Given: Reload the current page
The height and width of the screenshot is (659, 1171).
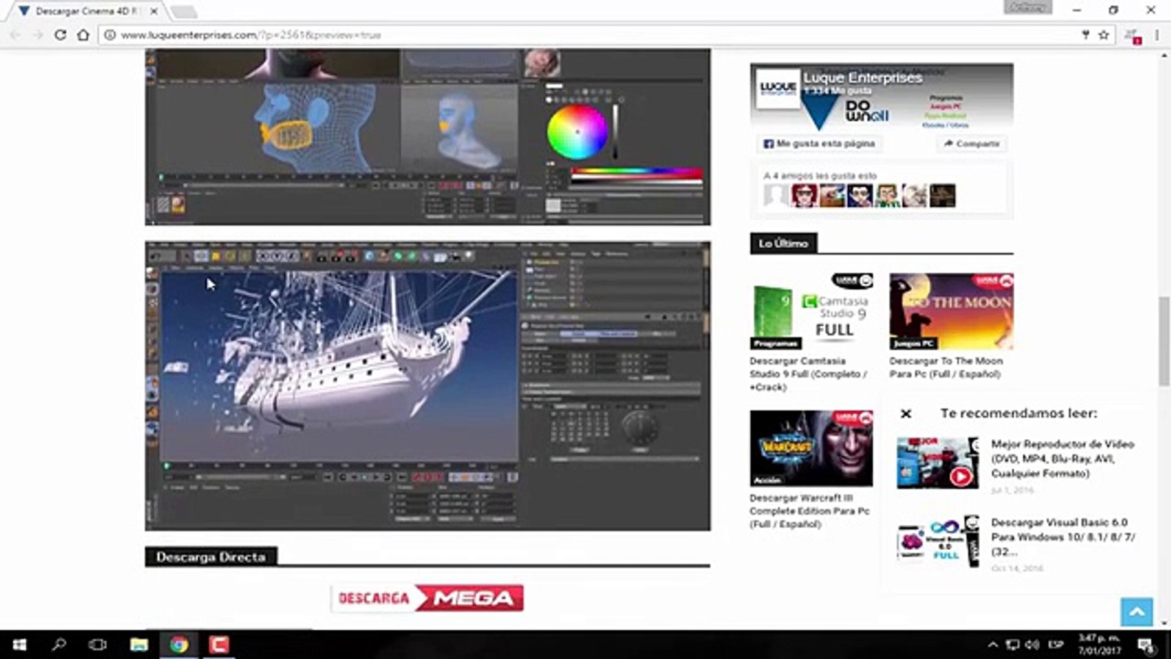Looking at the screenshot, I should (x=60, y=35).
